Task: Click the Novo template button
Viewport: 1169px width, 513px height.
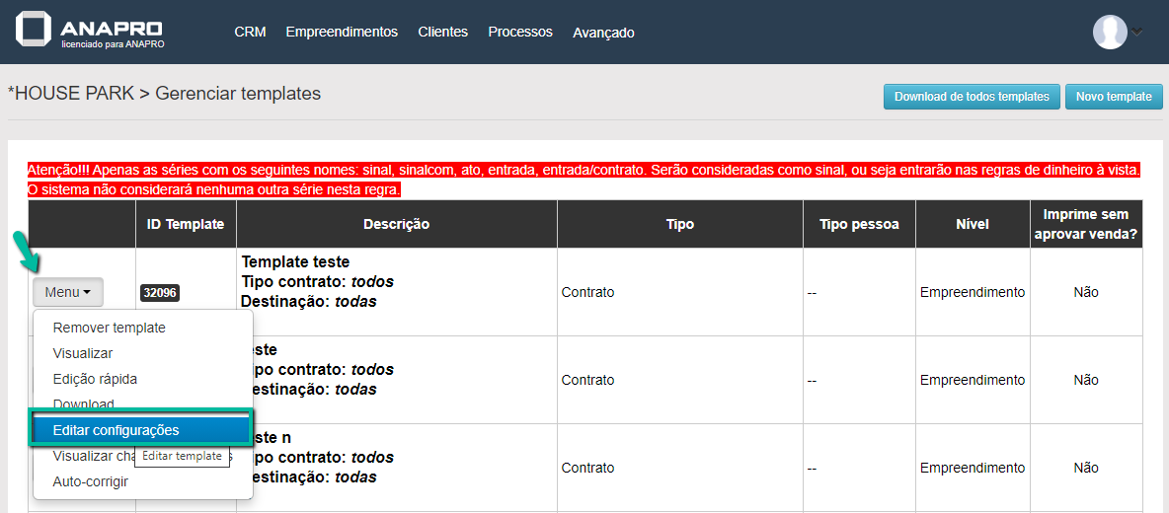Action: coord(1114,97)
